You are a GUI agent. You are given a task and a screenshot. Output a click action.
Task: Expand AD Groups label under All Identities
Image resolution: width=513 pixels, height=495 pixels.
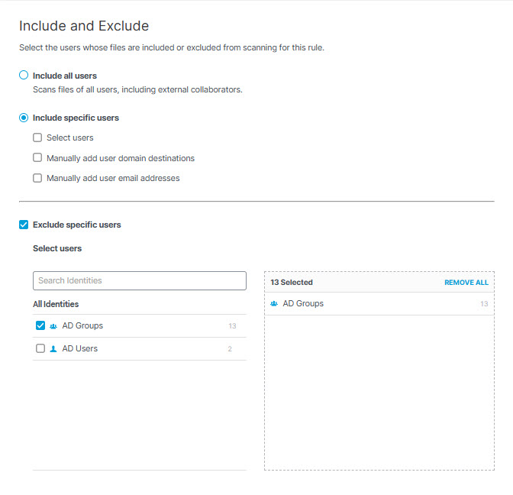[x=82, y=325]
